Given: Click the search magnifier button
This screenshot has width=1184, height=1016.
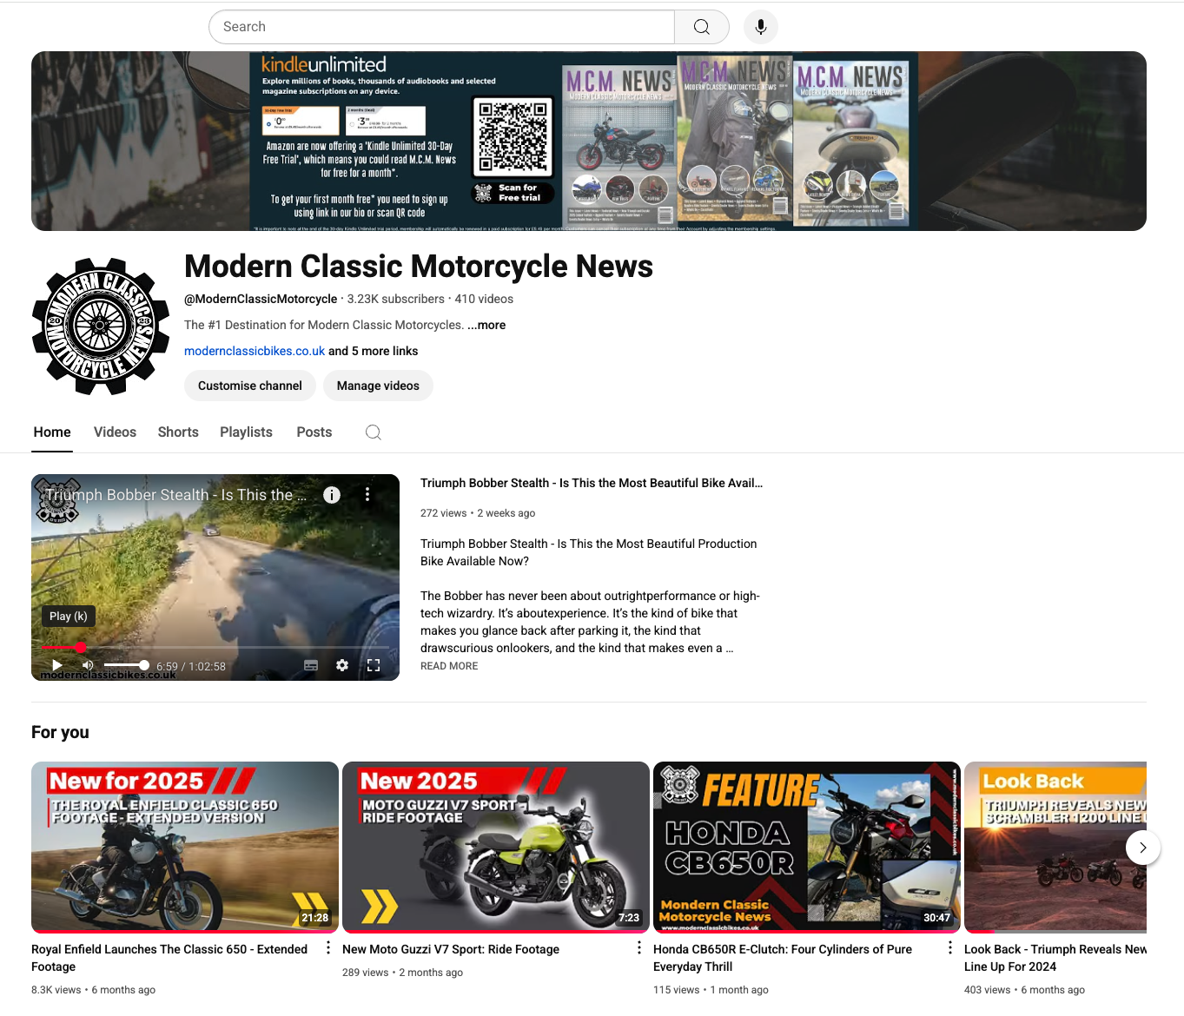Looking at the screenshot, I should coord(701,27).
